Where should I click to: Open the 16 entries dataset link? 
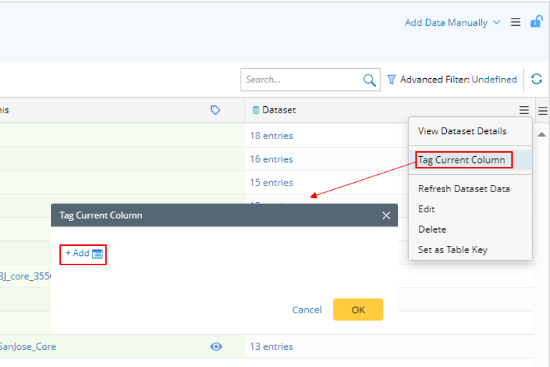pyautogui.click(x=271, y=159)
